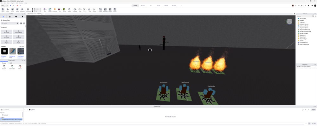Toggle the Assets manager button
Image resolution: width=317 pixels, height=126 pixels.
tap(115, 10)
